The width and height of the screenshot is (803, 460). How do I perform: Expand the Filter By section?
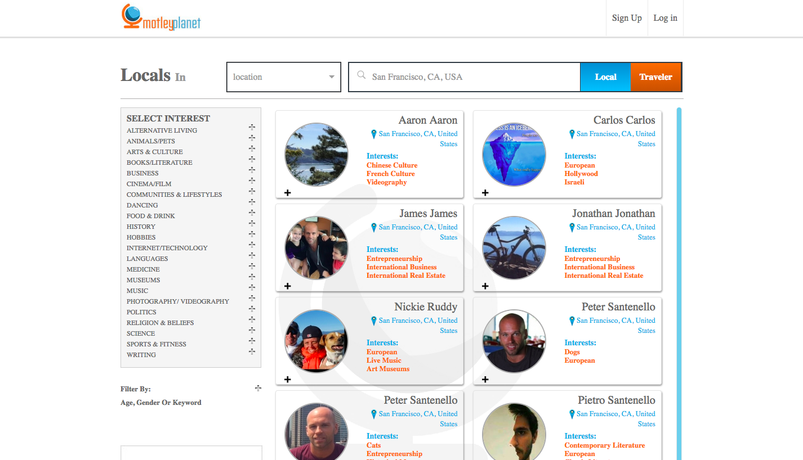click(258, 388)
